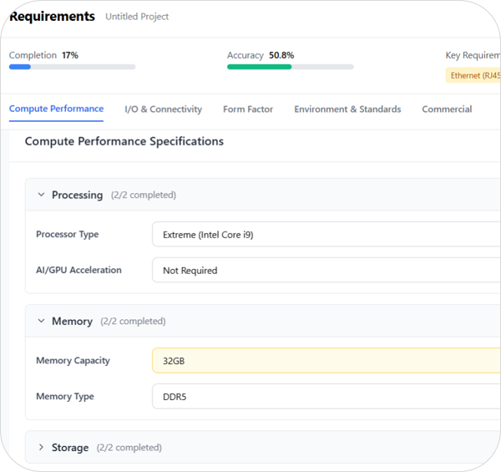Open the AI/GPU Acceleration dropdown
Viewport: 501px width, 472px height.
(326, 271)
